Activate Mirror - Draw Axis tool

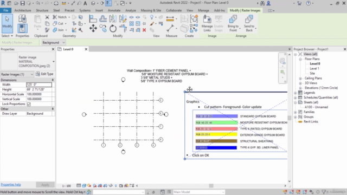tap(123, 19)
